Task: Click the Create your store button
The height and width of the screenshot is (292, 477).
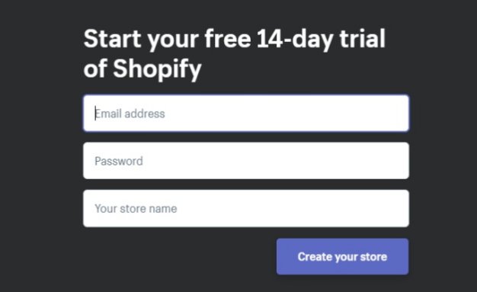Action: [343, 256]
